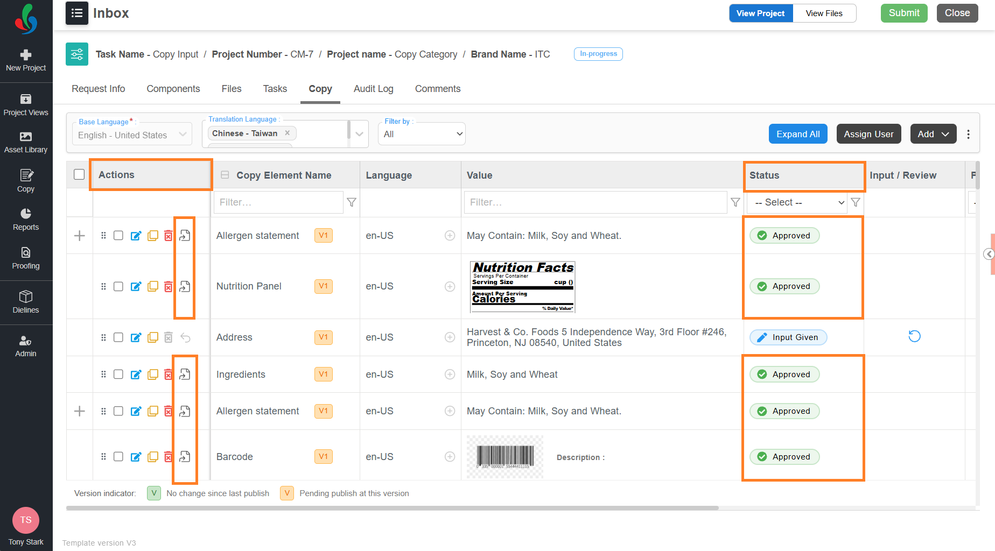Image resolution: width=995 pixels, height=551 pixels.
Task: Open the Inbox list menu icon
Action: pos(77,13)
